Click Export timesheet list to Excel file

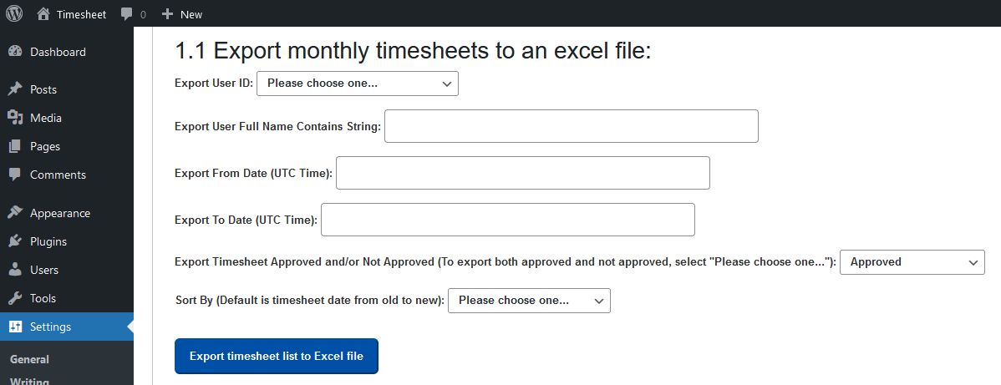(276, 356)
